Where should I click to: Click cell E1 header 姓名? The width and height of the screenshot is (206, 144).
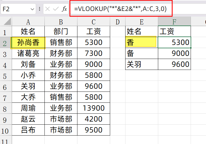pyautogui.click(x=142, y=31)
